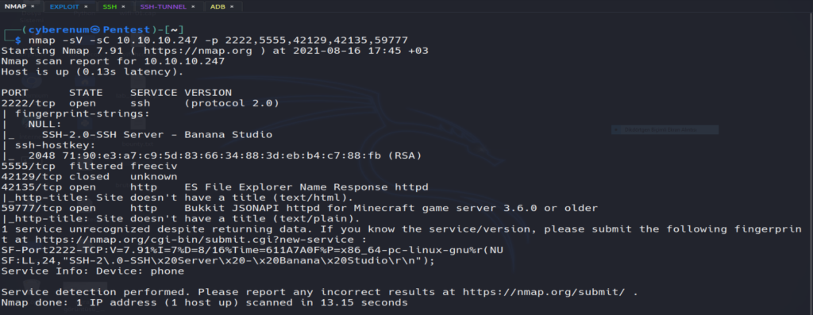Click the nmap -sV -sC command line

coord(218,40)
